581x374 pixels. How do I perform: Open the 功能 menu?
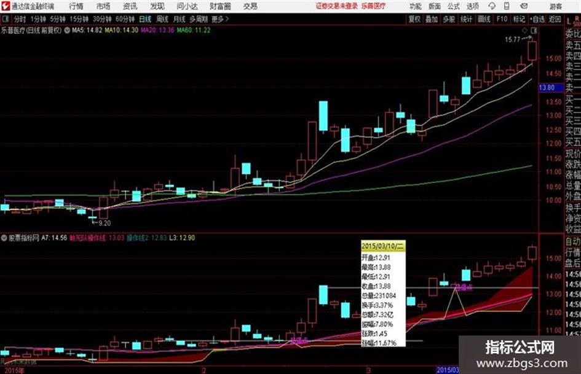(416, 6)
